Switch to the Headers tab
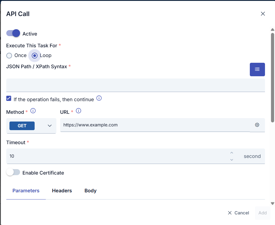275x225 pixels. [62, 190]
